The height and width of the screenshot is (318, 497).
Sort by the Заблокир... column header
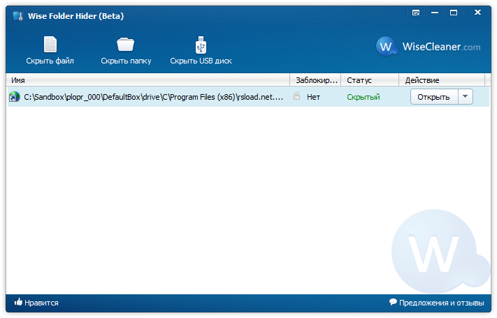coord(315,80)
